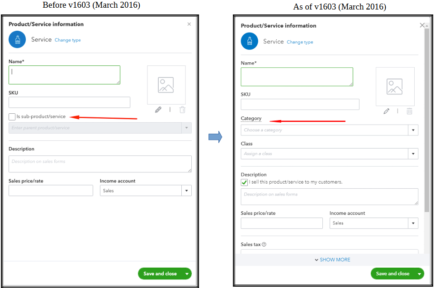
Task: Click the pencil edit-image icon in right dialog
Action: [387, 111]
